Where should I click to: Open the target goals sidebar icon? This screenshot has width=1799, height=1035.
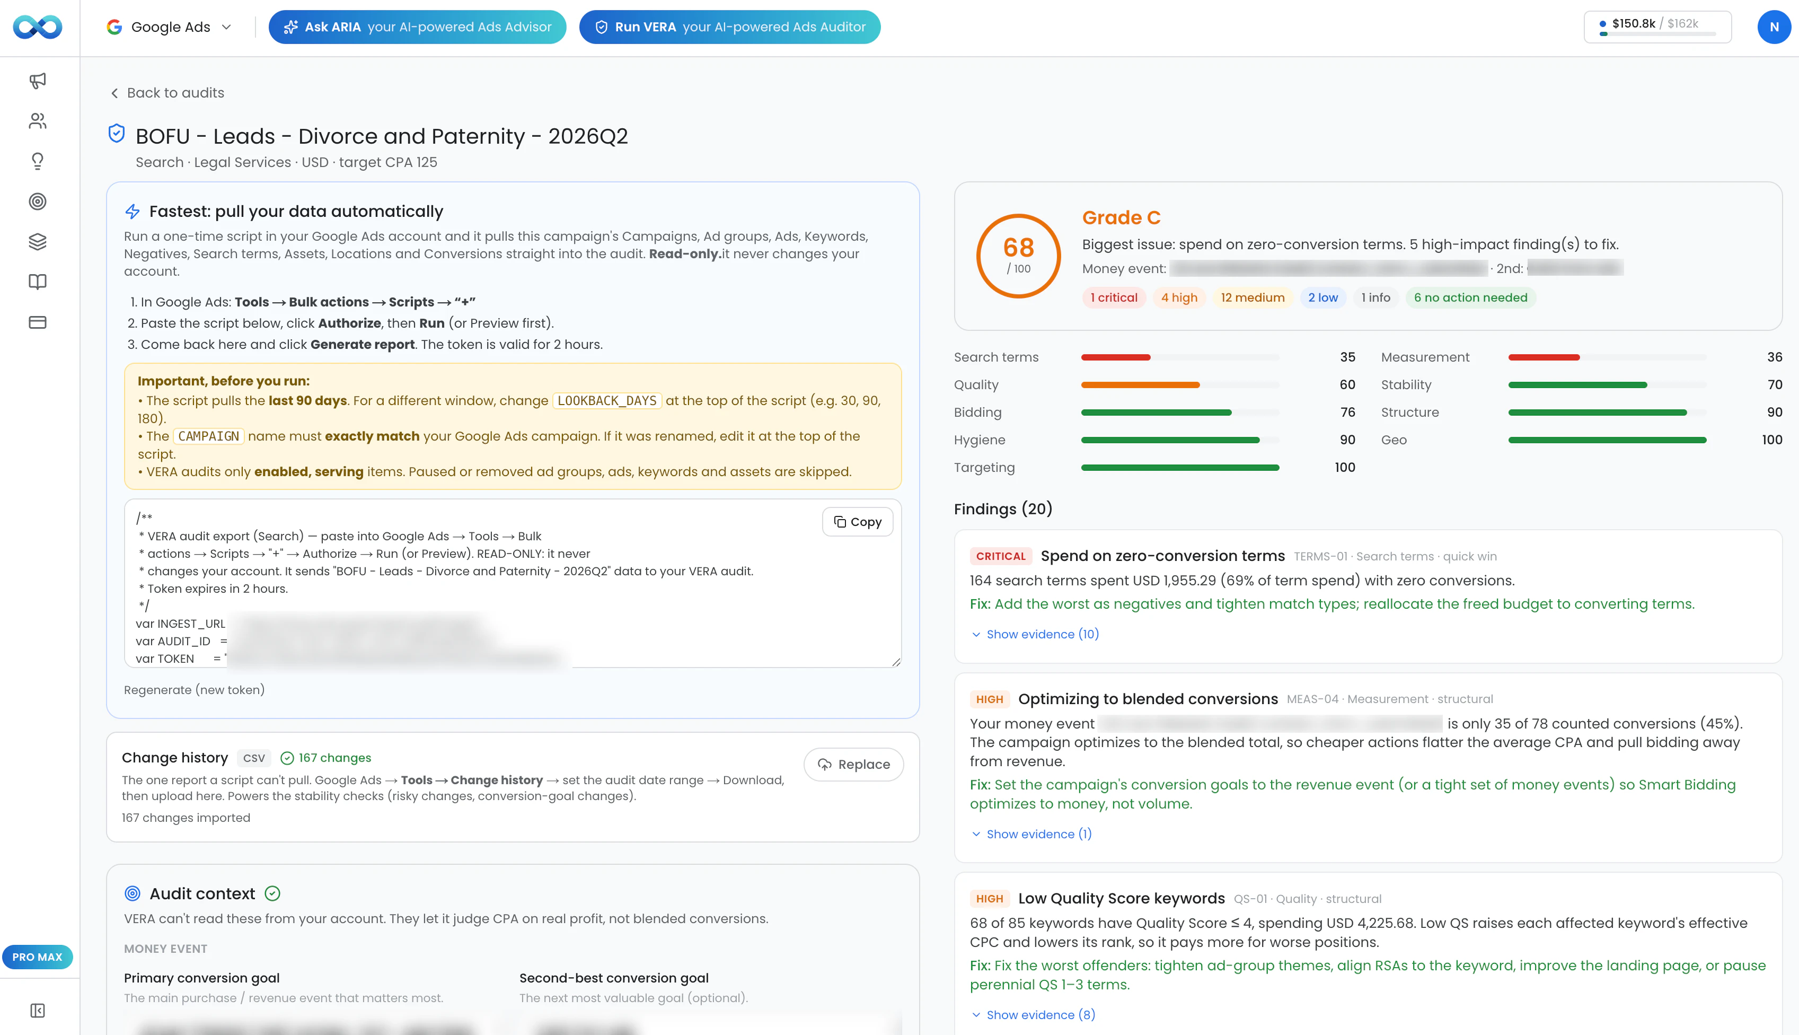pyautogui.click(x=38, y=202)
